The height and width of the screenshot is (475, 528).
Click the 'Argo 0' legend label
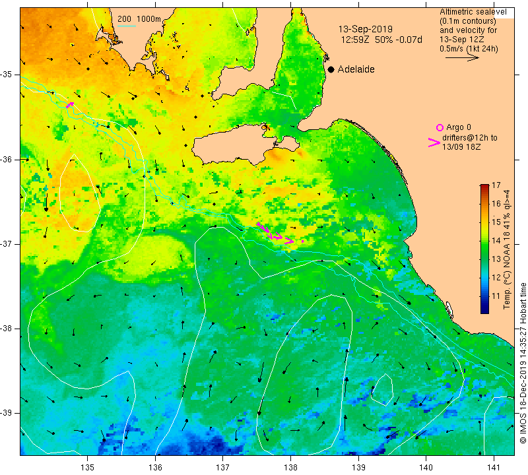tap(458, 127)
